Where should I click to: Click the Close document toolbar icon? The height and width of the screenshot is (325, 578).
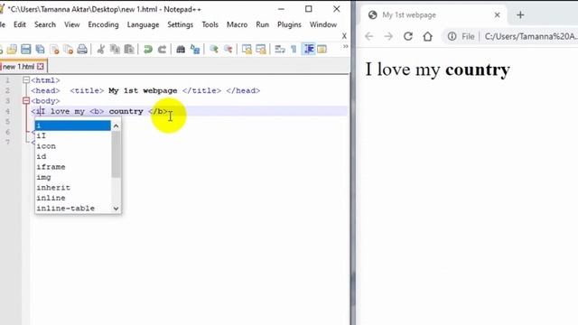pyautogui.click(x=54, y=49)
